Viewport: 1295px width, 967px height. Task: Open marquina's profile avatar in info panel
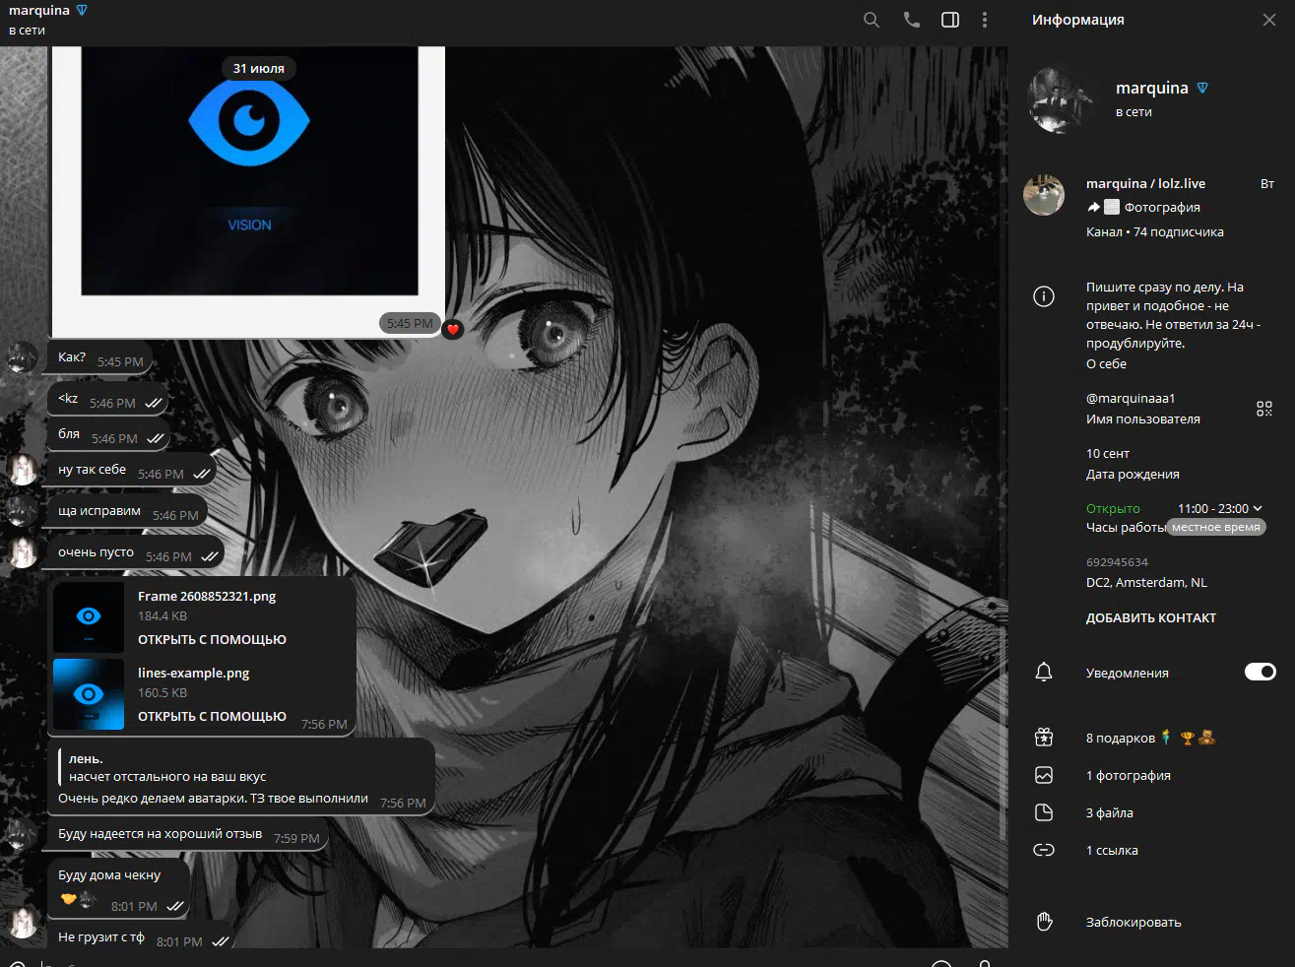click(x=1063, y=99)
